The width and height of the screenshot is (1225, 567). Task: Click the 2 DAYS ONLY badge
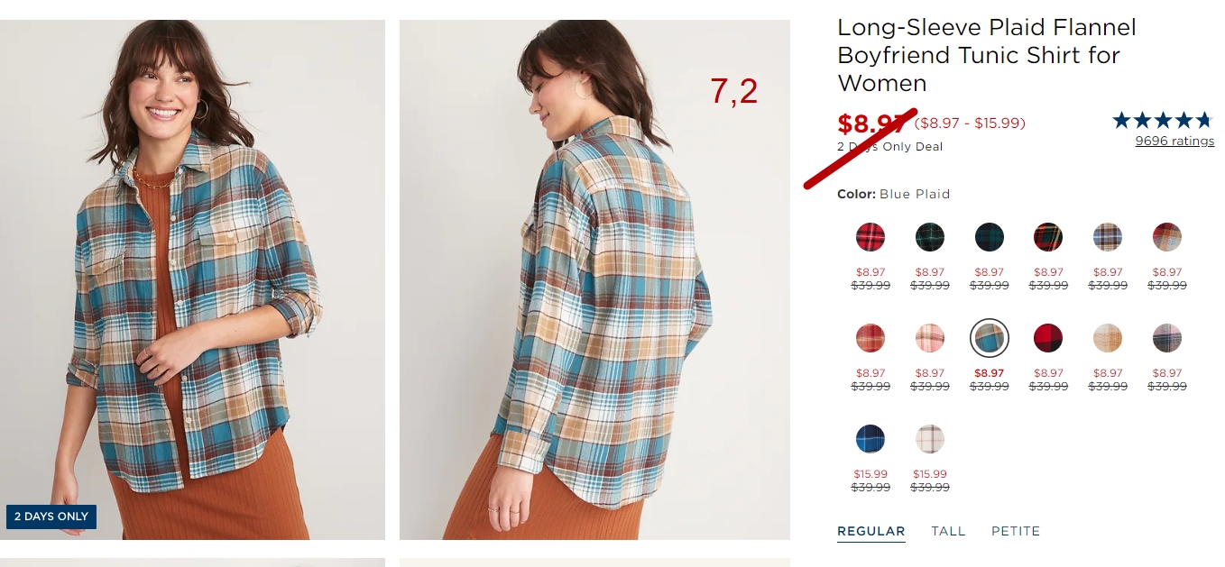[x=51, y=517]
